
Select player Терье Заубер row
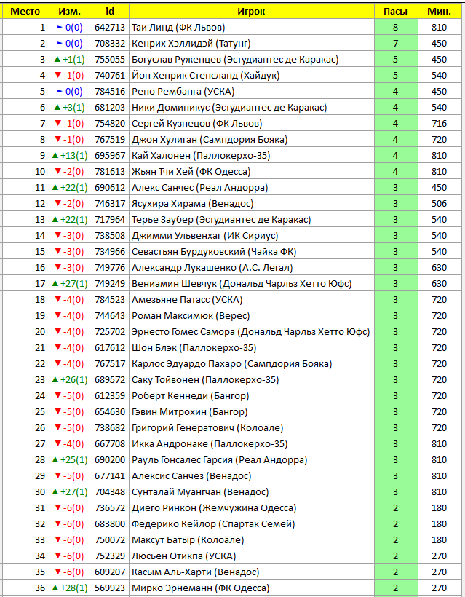(x=233, y=219)
